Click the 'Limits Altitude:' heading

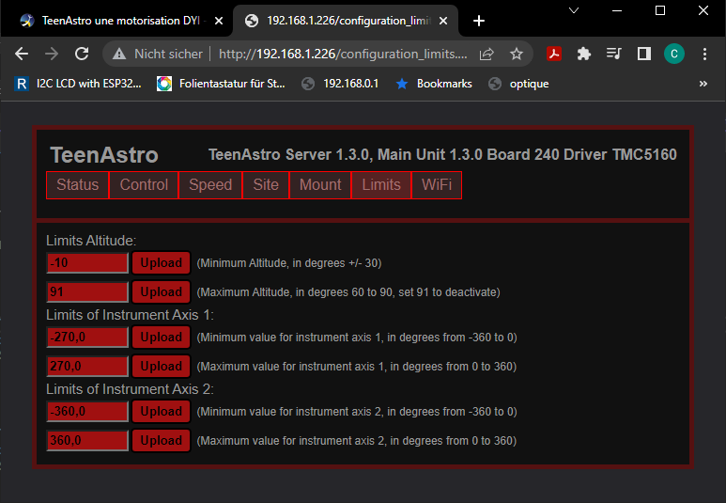(91, 241)
